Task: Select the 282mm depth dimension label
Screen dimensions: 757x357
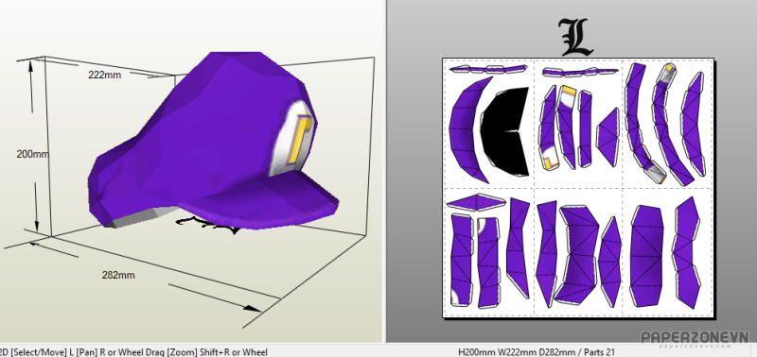Action: click(118, 275)
